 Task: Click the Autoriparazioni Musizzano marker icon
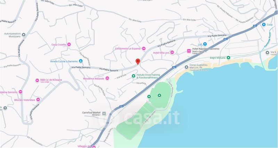point(24,35)
